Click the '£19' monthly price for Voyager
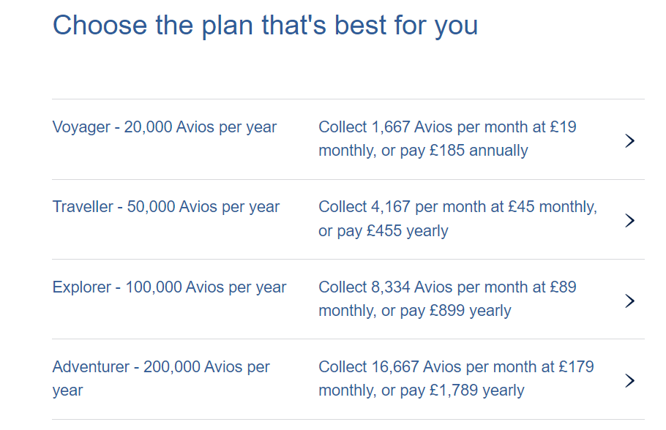The width and height of the screenshot is (666, 430). (564, 127)
